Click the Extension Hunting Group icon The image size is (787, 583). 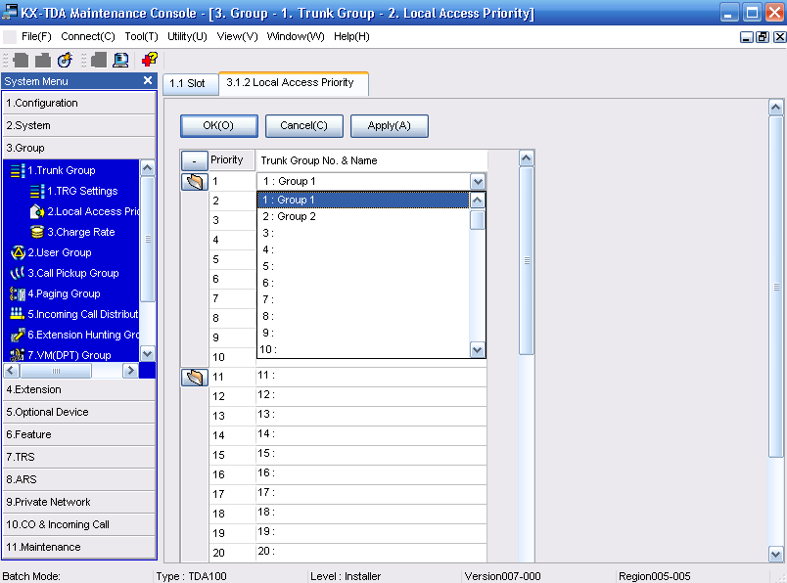click(x=18, y=335)
